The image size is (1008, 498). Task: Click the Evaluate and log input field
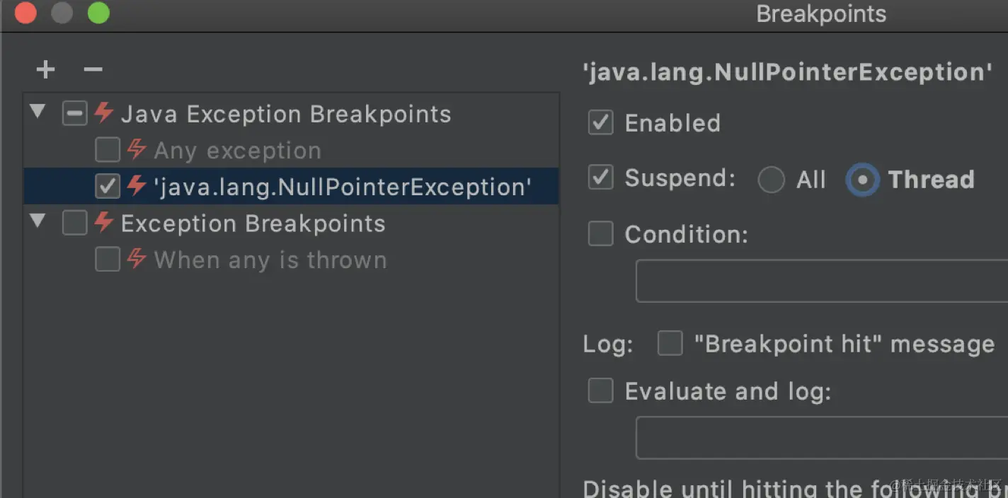click(821, 438)
